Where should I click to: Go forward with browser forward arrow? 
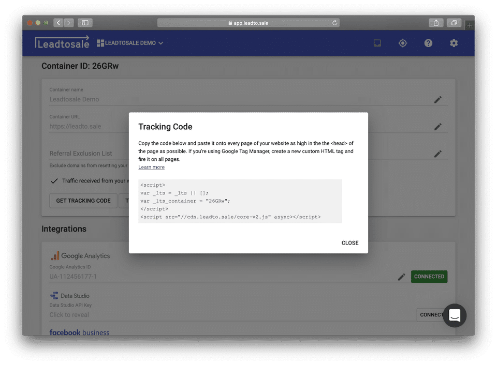(x=69, y=23)
